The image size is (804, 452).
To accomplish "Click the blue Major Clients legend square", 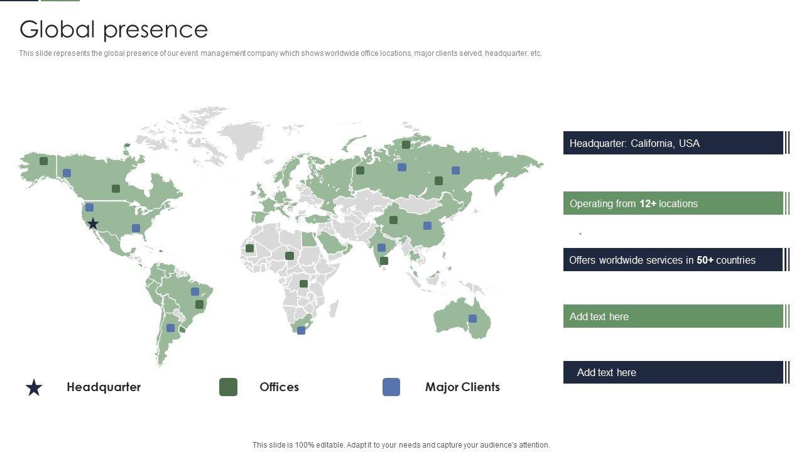I will (391, 387).
